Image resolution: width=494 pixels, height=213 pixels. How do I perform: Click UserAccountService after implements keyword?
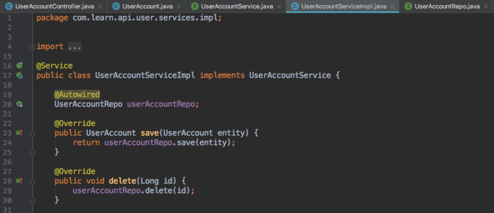[x=290, y=75]
